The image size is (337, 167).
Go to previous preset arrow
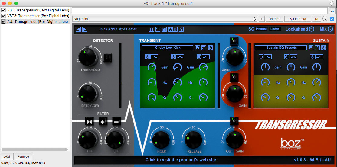pos(78,29)
